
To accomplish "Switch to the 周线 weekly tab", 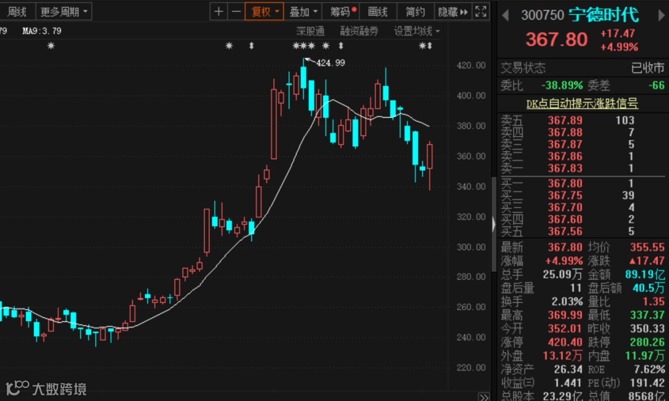I will 17,12.
